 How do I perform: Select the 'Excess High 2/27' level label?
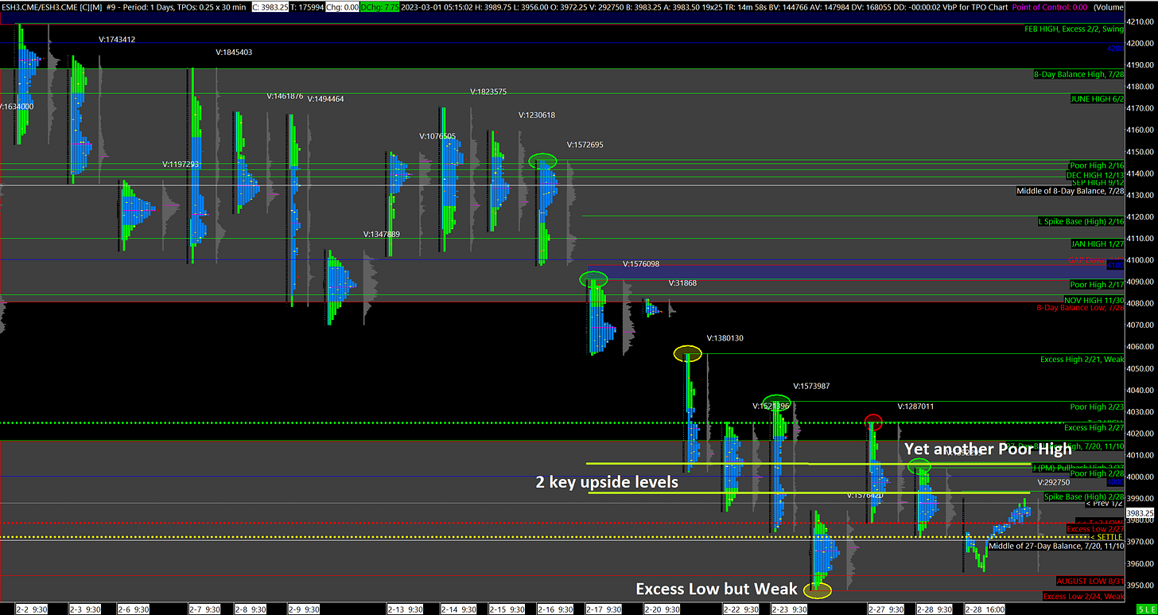click(1094, 428)
